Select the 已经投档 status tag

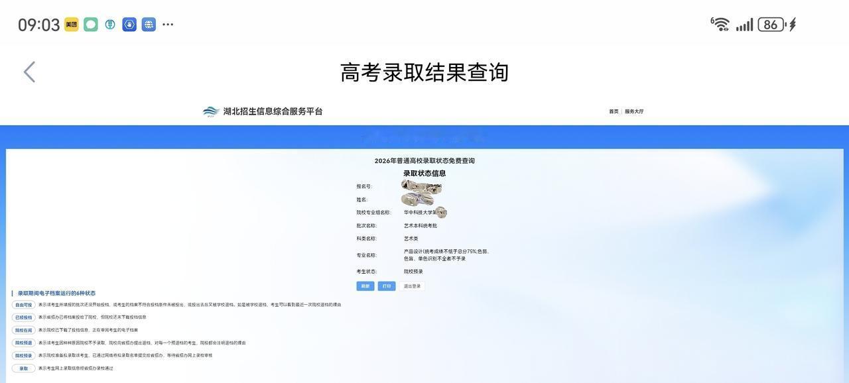23,317
